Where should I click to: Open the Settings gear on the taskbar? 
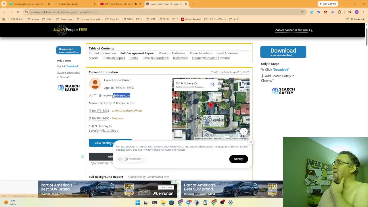pos(231,202)
